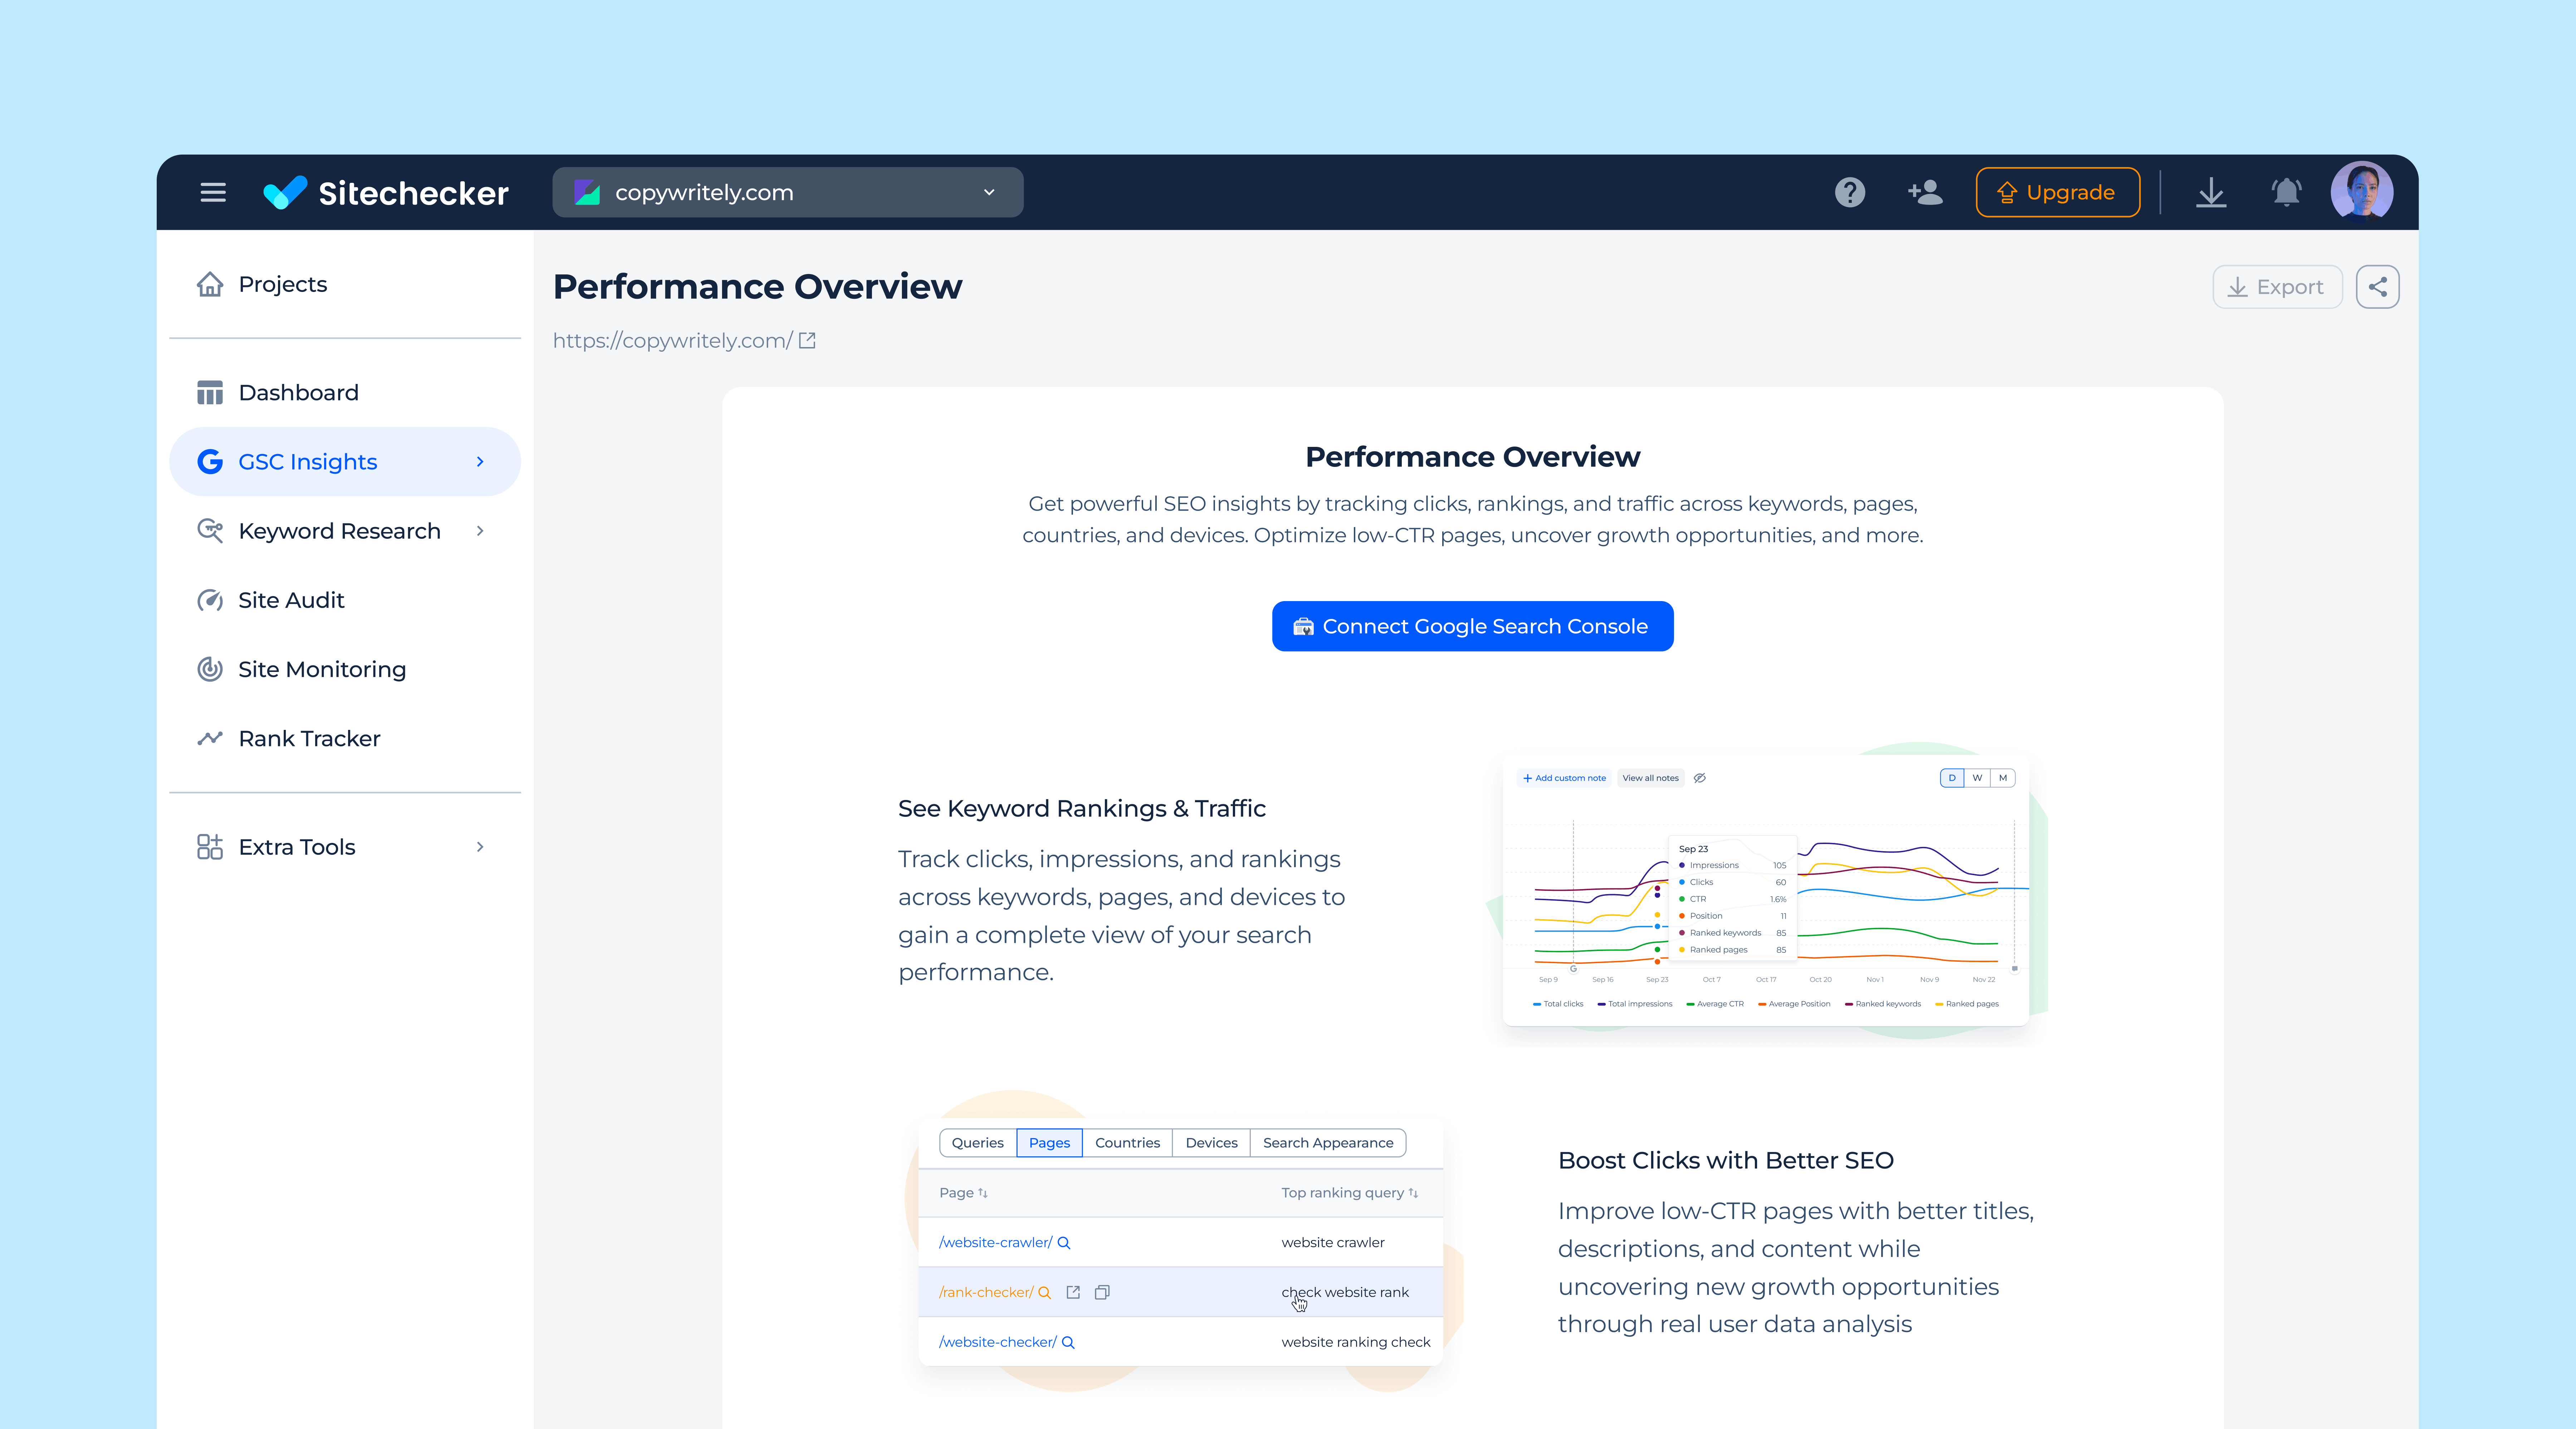Viewport: 2576px width, 1429px height.
Task: Open the notifications bell icon
Action: coord(2286,192)
